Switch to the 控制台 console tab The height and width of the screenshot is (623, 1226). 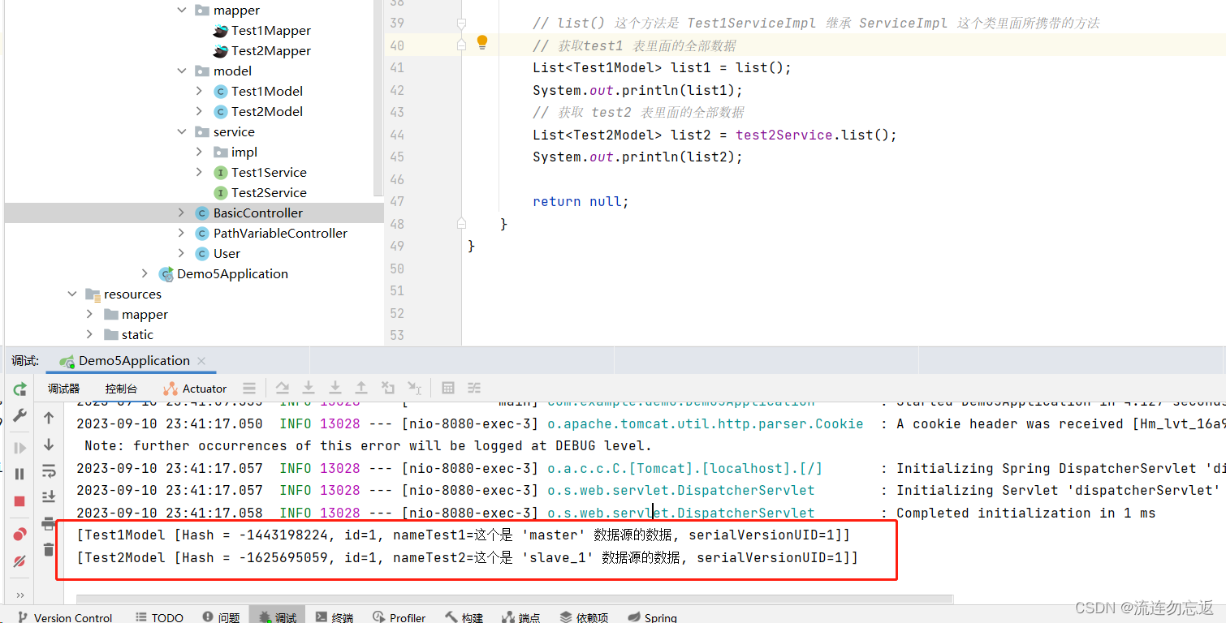pyautogui.click(x=120, y=388)
